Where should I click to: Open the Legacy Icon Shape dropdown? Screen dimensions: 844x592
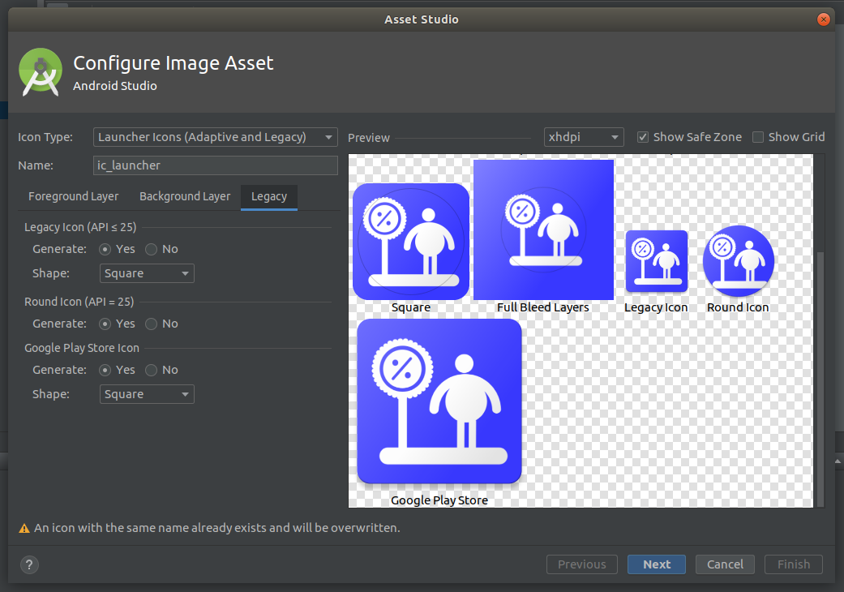point(146,273)
